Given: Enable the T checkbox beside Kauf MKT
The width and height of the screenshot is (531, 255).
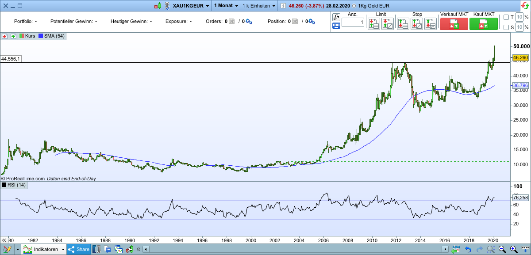Looking at the screenshot, I should pos(507,17).
